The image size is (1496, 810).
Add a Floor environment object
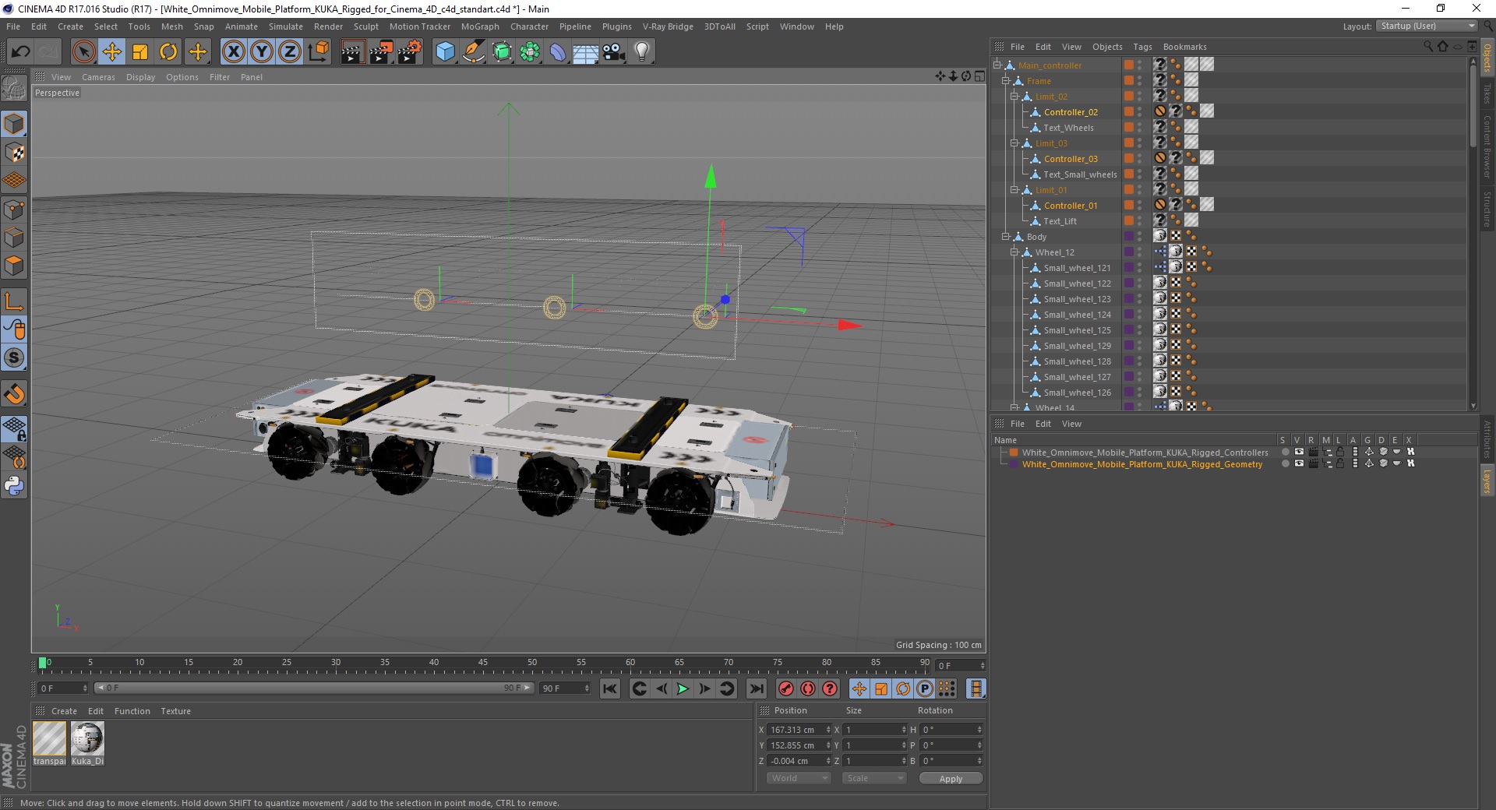coord(585,52)
